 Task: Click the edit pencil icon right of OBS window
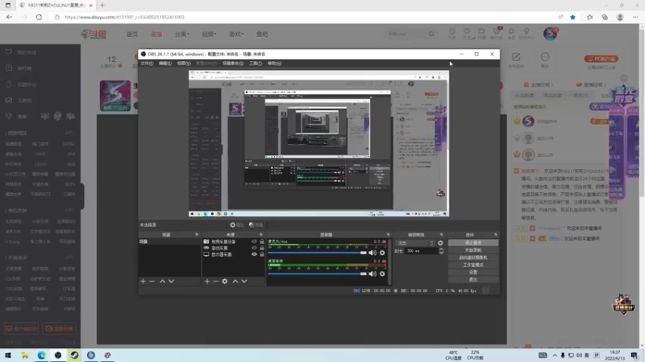click(x=516, y=56)
